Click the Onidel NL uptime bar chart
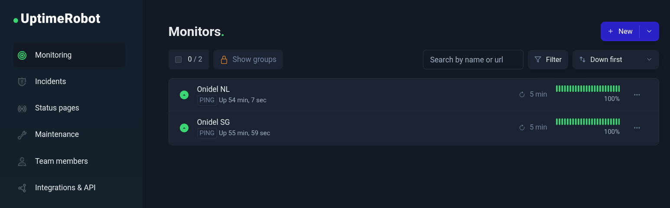The image size is (670, 208). (x=588, y=89)
